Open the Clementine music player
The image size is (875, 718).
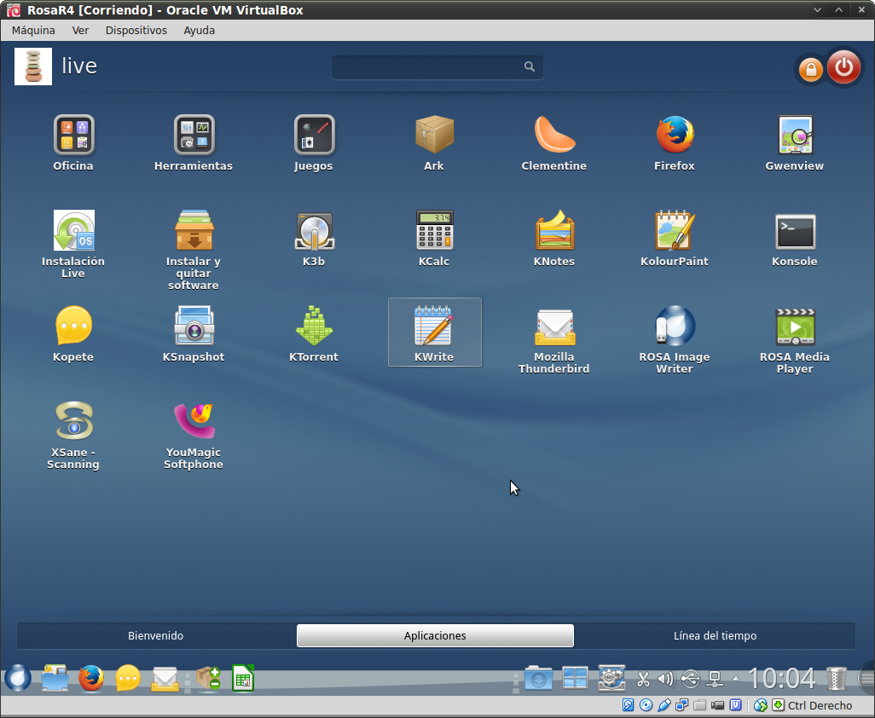(x=554, y=136)
